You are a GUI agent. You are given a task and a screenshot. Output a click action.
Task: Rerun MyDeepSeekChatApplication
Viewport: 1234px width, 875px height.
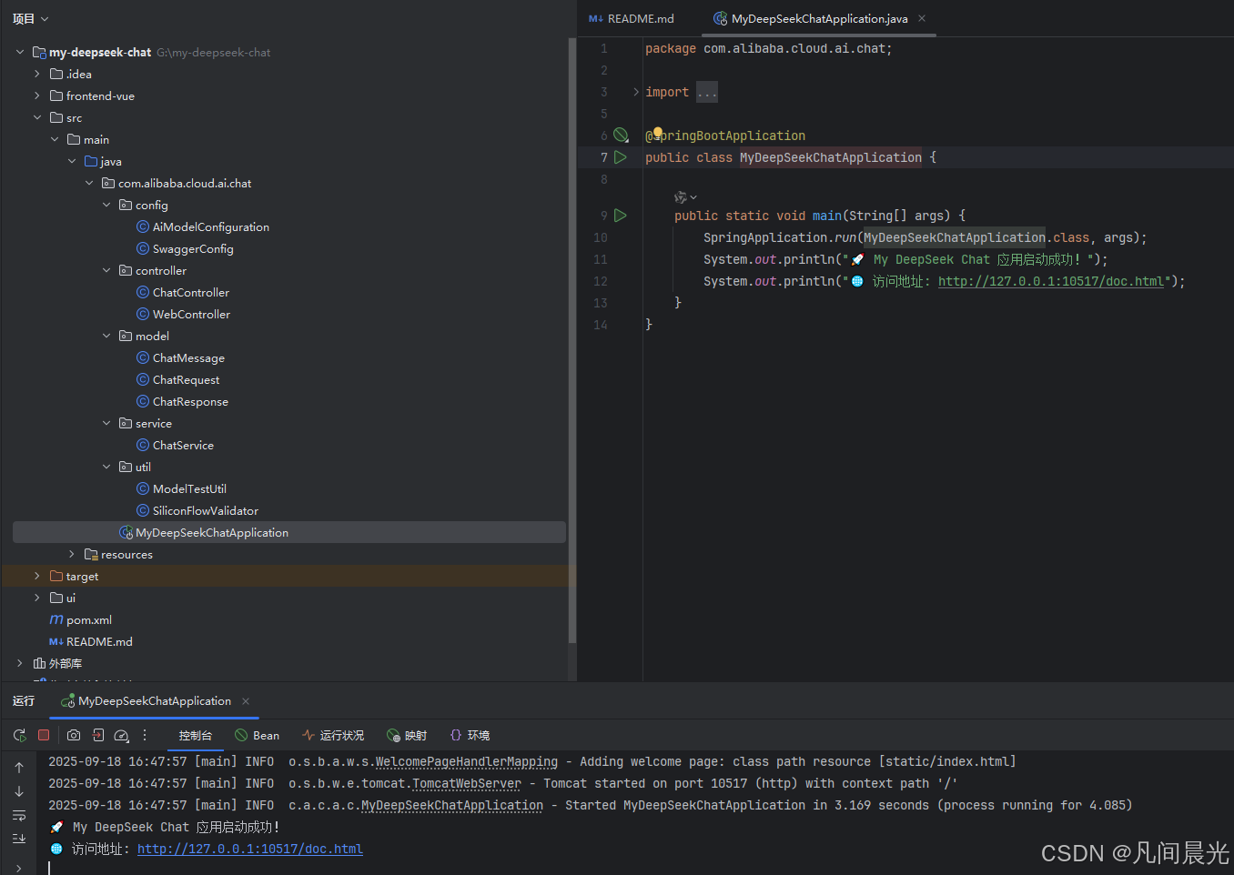point(20,735)
